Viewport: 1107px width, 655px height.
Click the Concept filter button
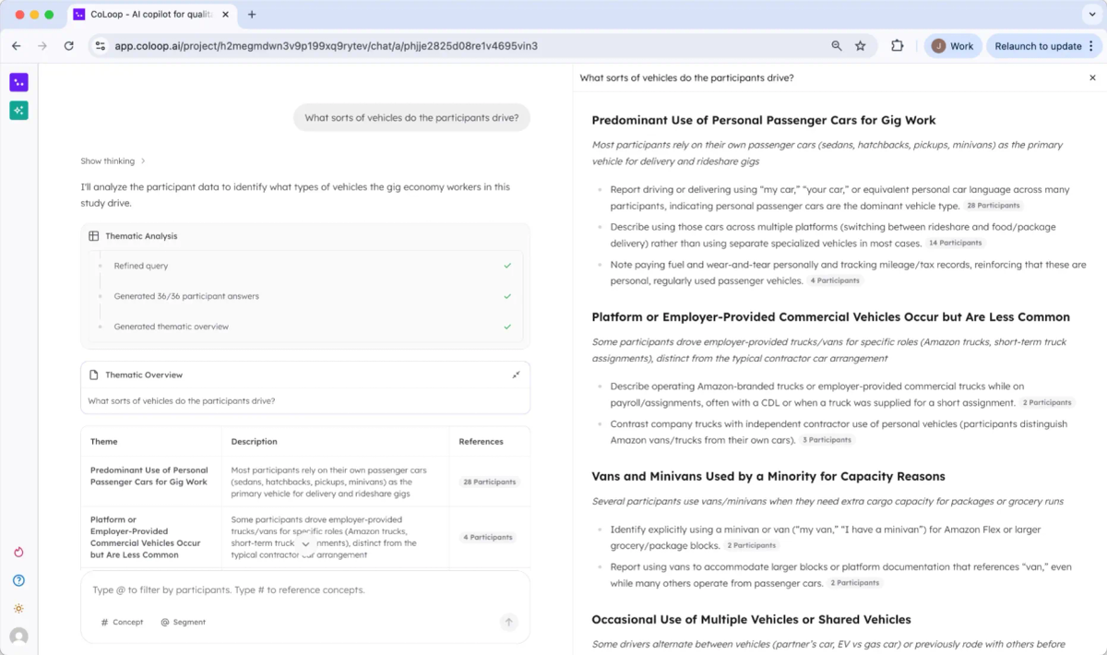click(x=122, y=623)
